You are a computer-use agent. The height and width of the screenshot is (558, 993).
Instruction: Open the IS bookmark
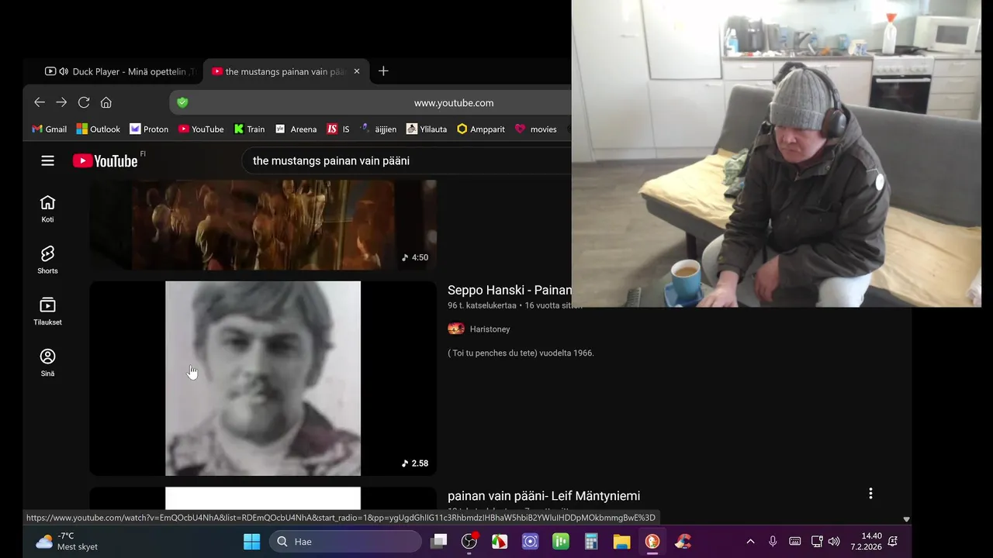coord(338,129)
